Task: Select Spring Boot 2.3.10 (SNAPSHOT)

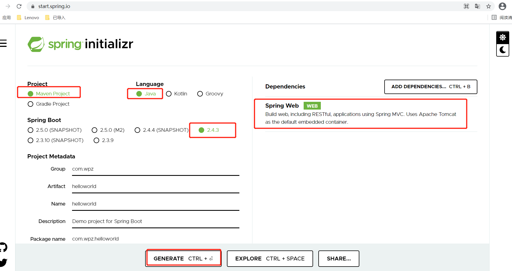Action: 55,140
